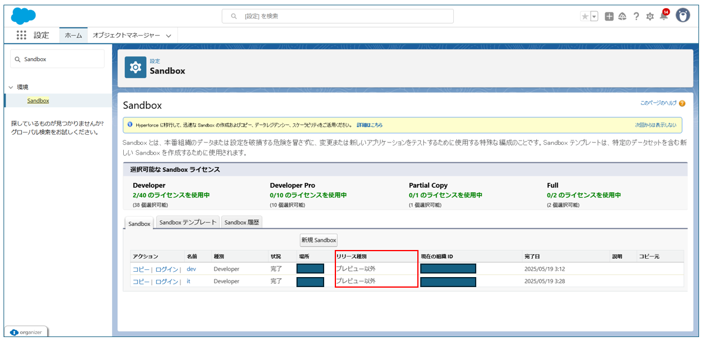Select Sandbox in the setup tree
The width and height of the screenshot is (702, 340).
click(x=38, y=101)
